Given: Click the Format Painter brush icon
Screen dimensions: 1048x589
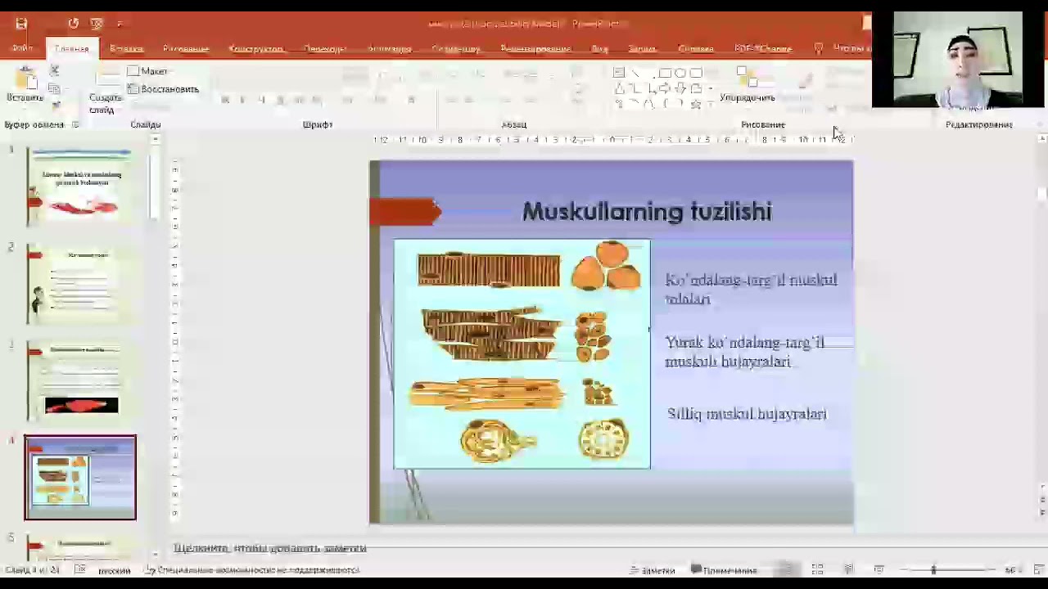Looking at the screenshot, I should [55, 105].
